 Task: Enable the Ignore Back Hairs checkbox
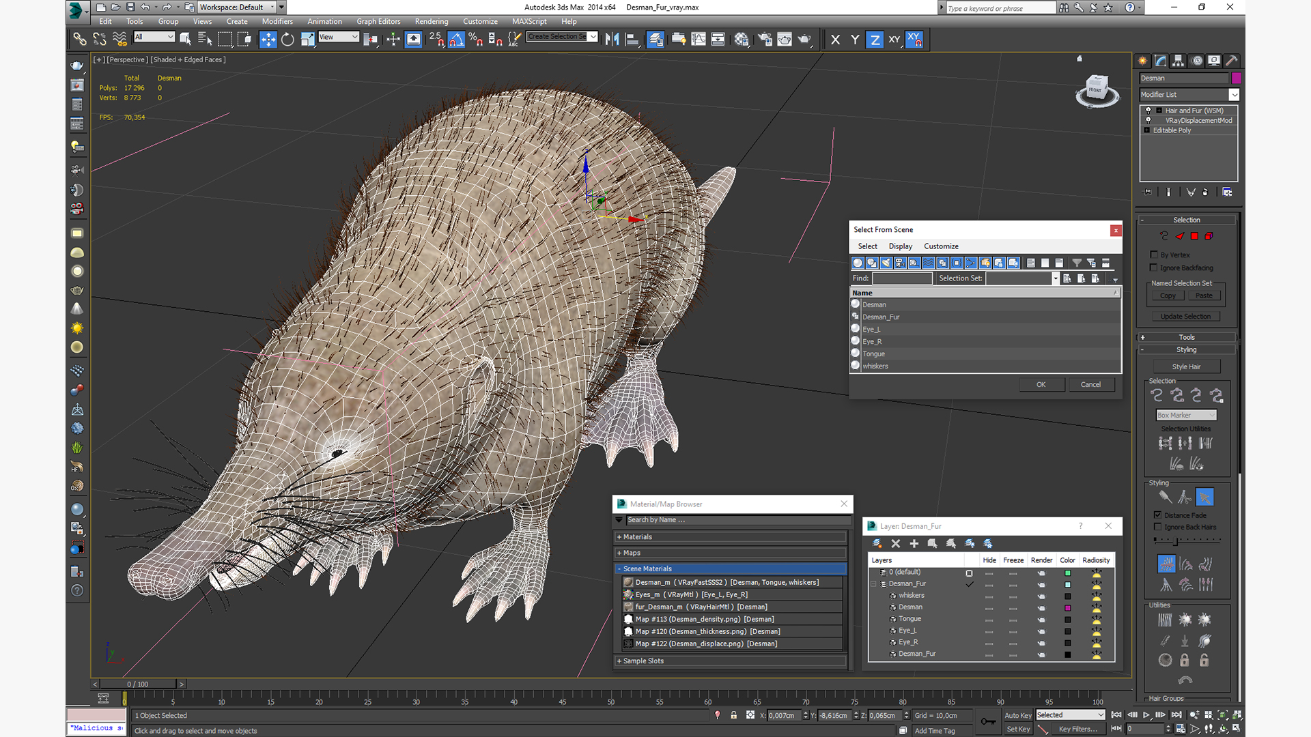(x=1157, y=527)
